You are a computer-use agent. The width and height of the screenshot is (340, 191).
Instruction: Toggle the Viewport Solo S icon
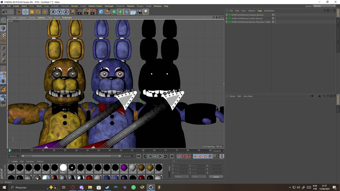(3, 81)
